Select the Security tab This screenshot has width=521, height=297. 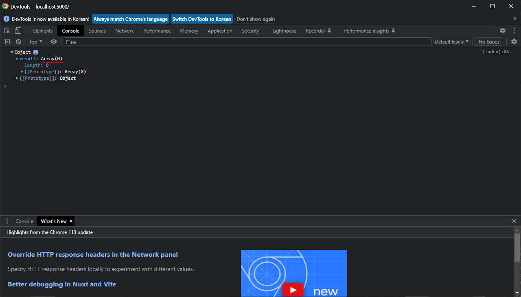coord(250,31)
